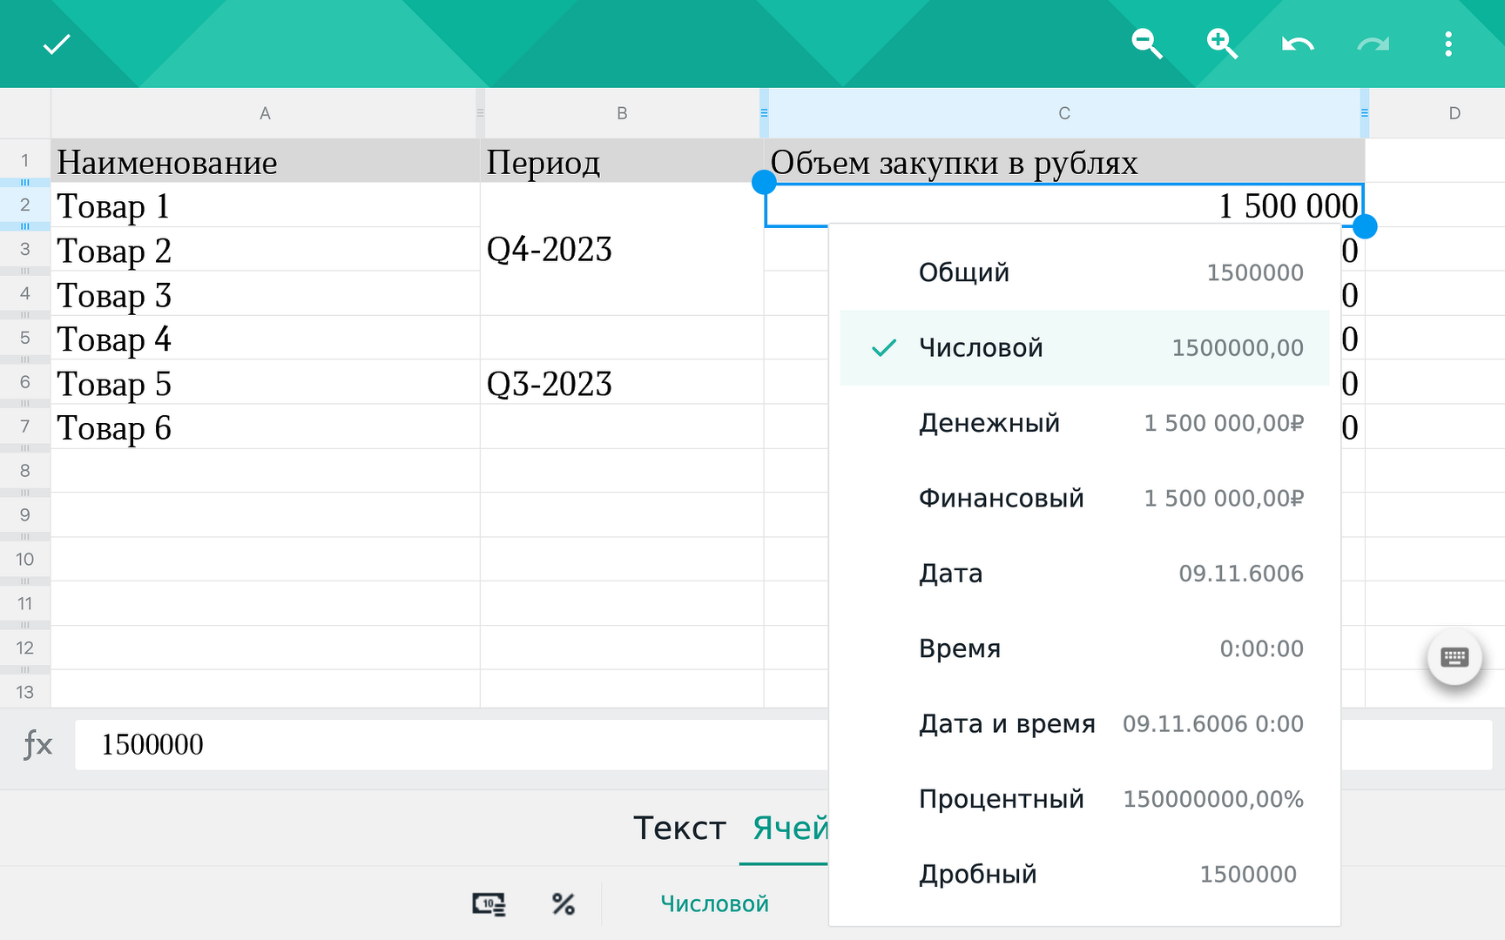Select column B header
This screenshot has height=940, width=1505.
tap(622, 113)
